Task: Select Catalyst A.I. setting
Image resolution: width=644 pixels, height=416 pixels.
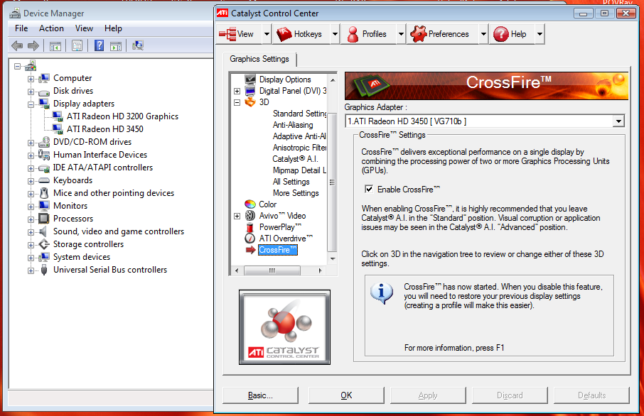Action: [295, 159]
